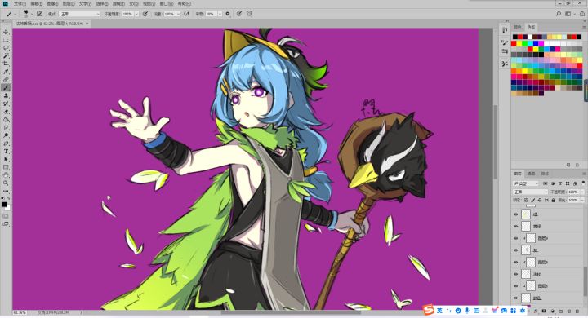This screenshot has height=318, width=588.
Task: Open the layer blend mode dropdown
Action: click(x=530, y=192)
